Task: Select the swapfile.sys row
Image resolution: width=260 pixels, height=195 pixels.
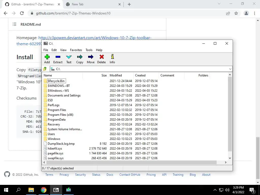Action: tap(56, 158)
